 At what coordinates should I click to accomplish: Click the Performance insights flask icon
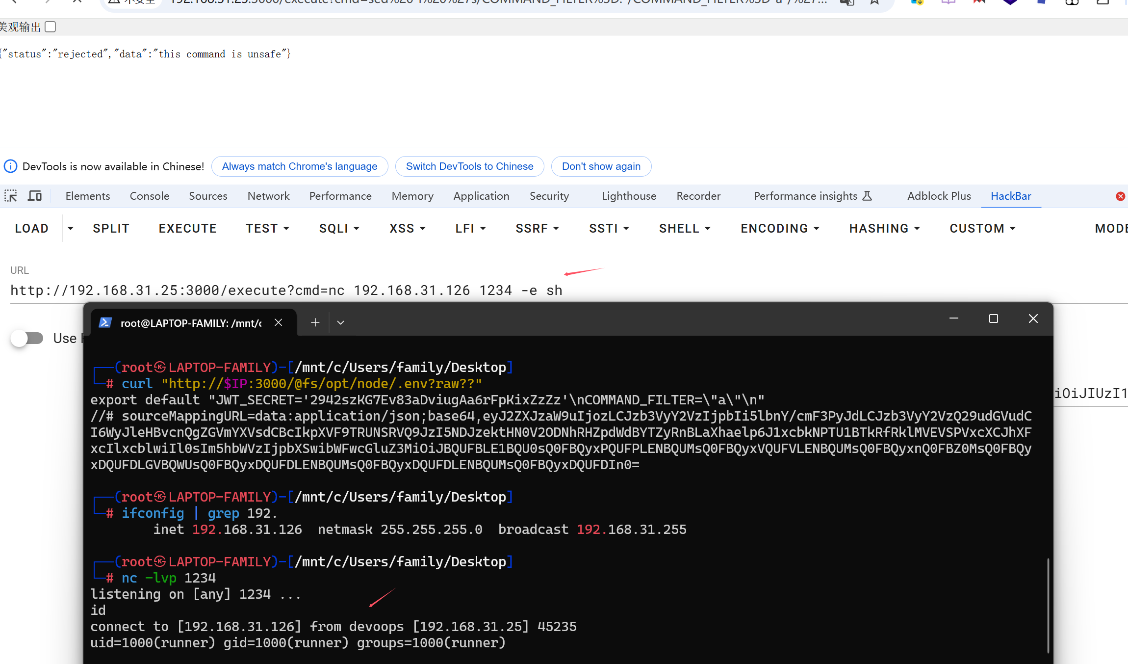(x=867, y=196)
